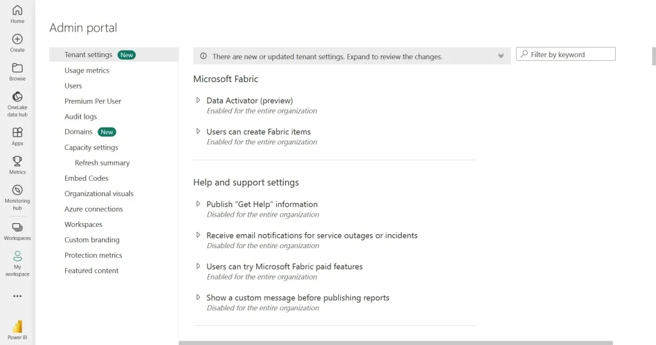The width and height of the screenshot is (656, 345).
Task: Expand Users can create Fabric items
Action: [x=198, y=131]
